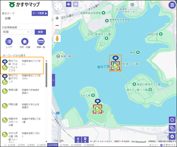Click the 緑陰広場 park pin
Viewport: 177px width, 147px height.
[x=161, y=34]
